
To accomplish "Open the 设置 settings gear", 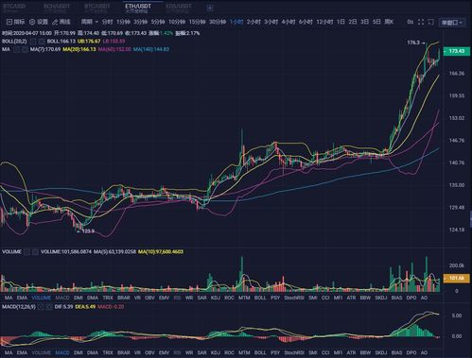I will pos(39,22).
